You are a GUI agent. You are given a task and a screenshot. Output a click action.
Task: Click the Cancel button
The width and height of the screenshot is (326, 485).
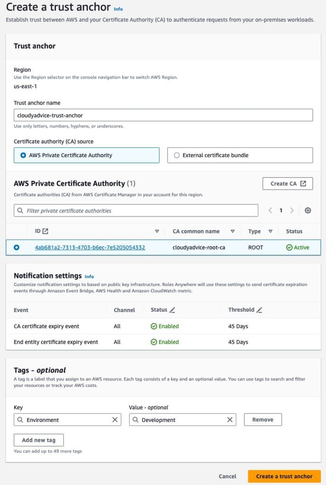click(x=228, y=476)
